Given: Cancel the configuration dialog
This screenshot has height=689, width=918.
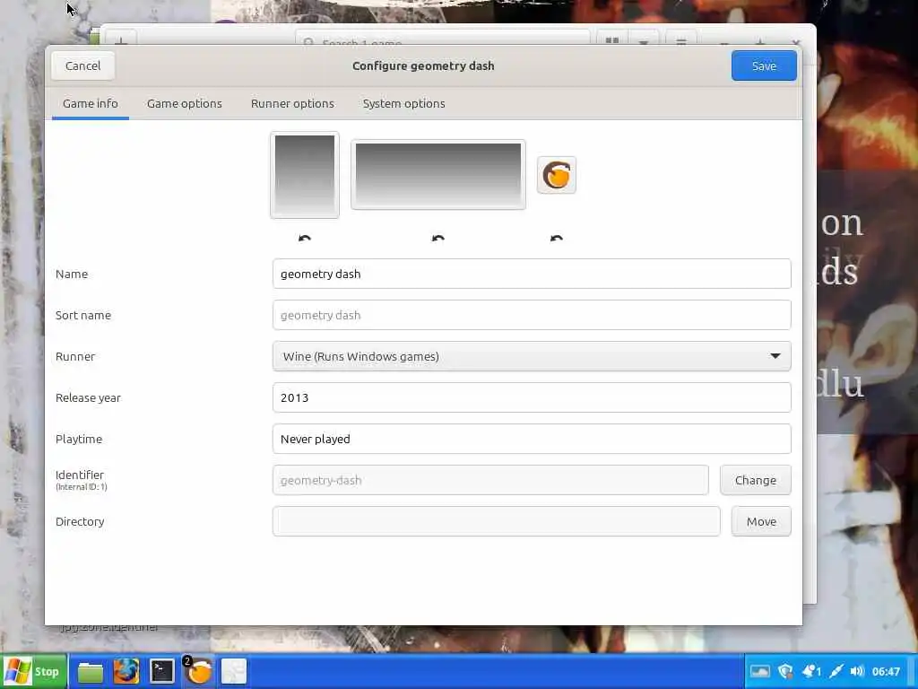Looking at the screenshot, I should coord(83,65).
